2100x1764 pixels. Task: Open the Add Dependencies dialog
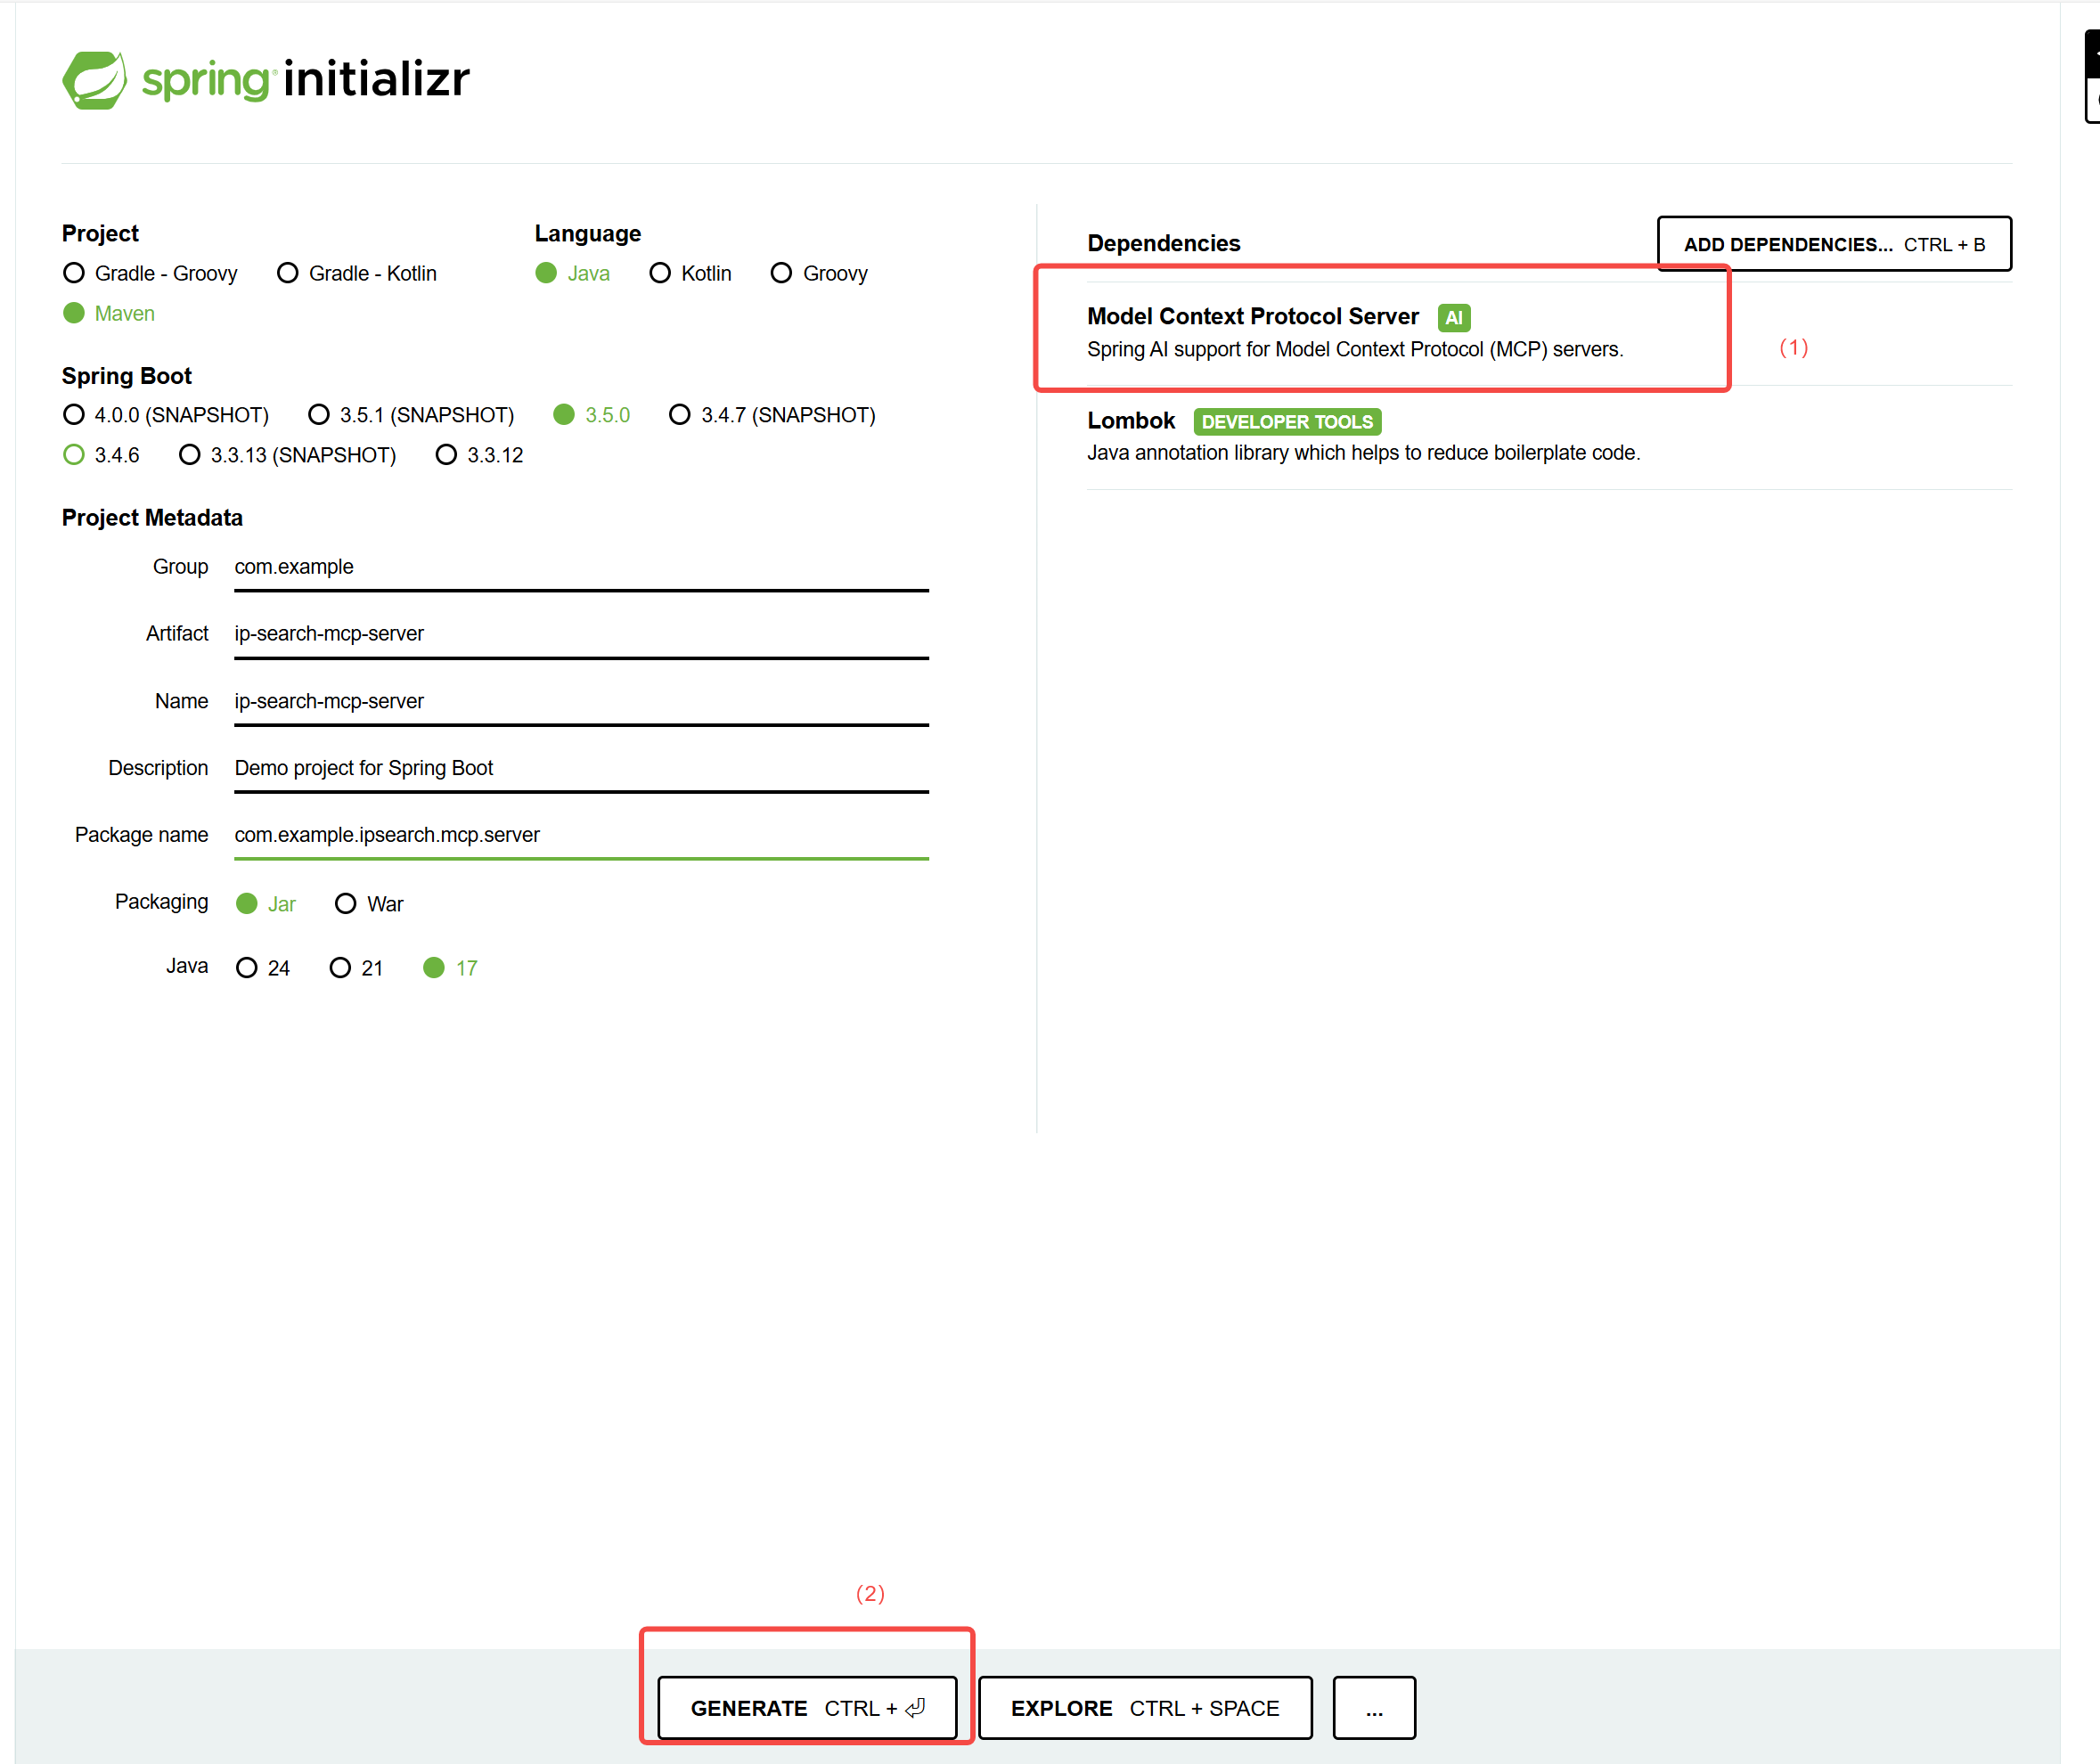click(1834, 244)
